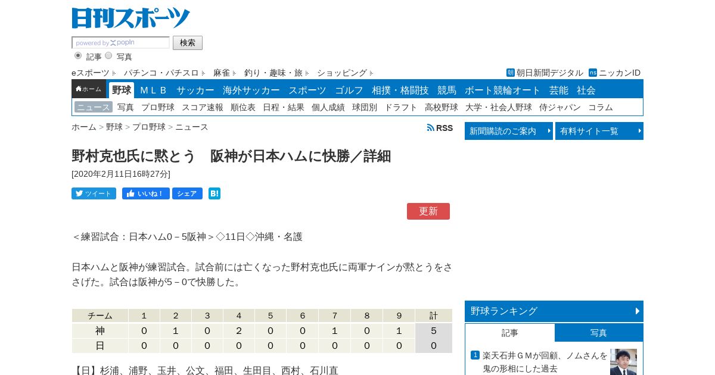Open 順位表 submenu item
This screenshot has width=715, height=375.
[x=243, y=107]
